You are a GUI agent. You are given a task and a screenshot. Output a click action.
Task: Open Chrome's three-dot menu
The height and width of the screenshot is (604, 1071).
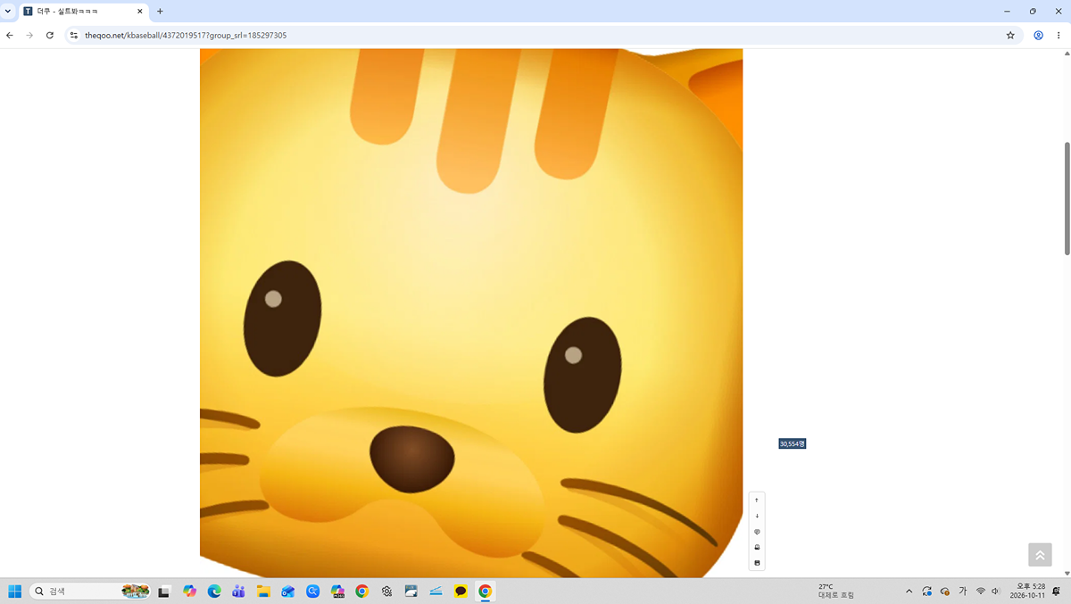pyautogui.click(x=1059, y=36)
